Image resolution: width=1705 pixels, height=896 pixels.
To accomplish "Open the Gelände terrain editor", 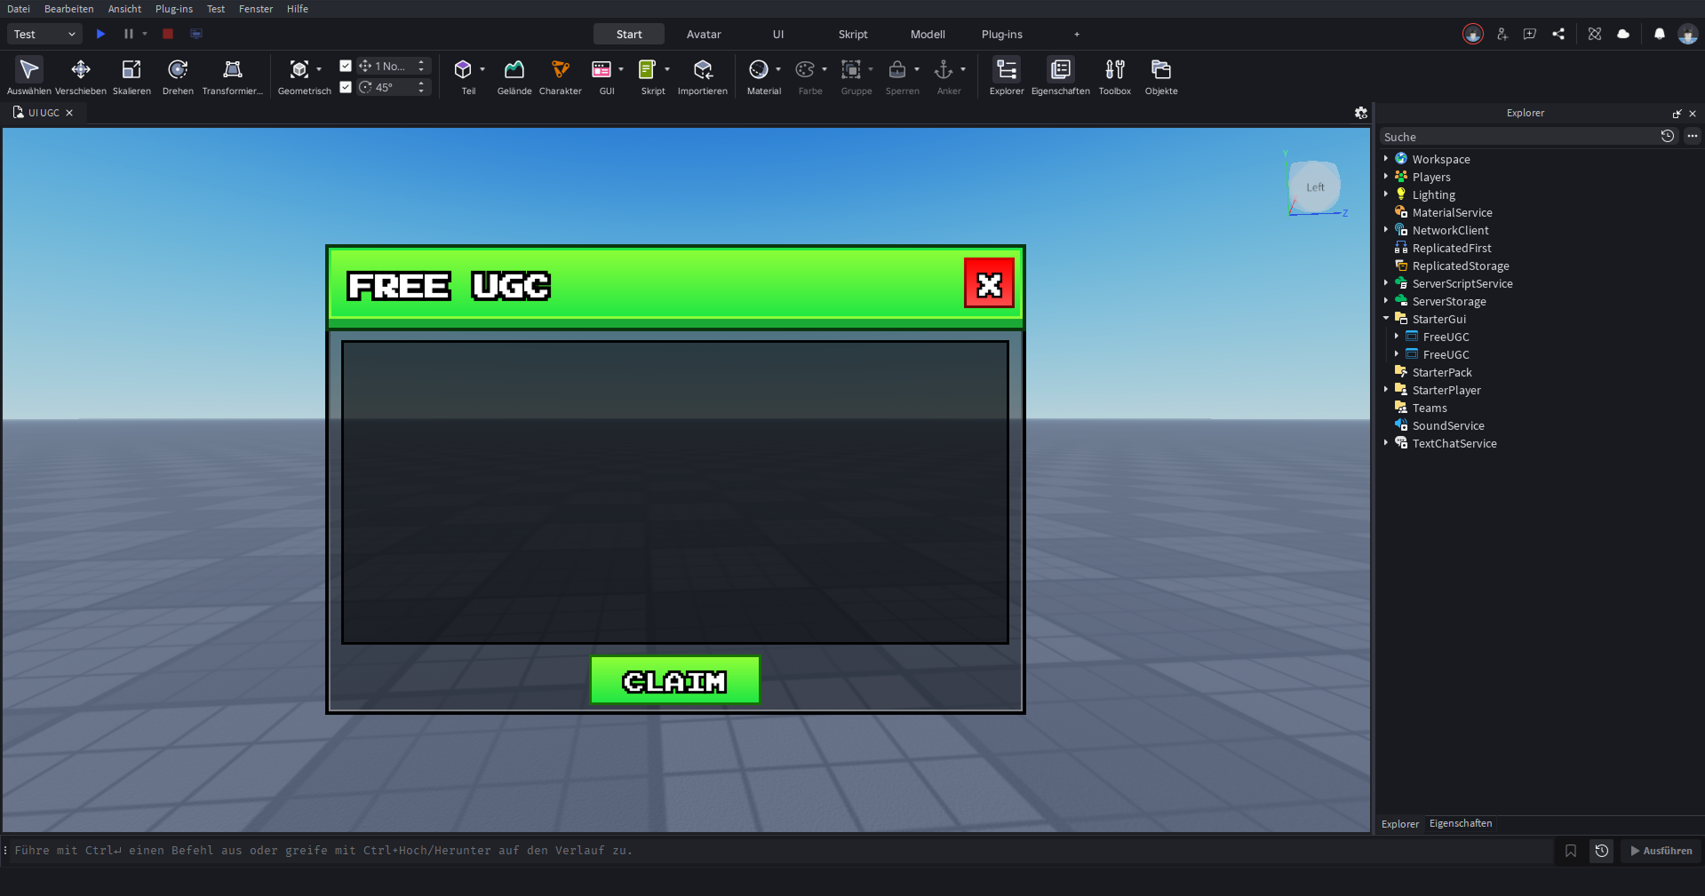I will tap(514, 75).
